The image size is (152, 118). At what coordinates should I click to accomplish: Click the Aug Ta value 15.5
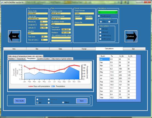click(x=114, y=82)
